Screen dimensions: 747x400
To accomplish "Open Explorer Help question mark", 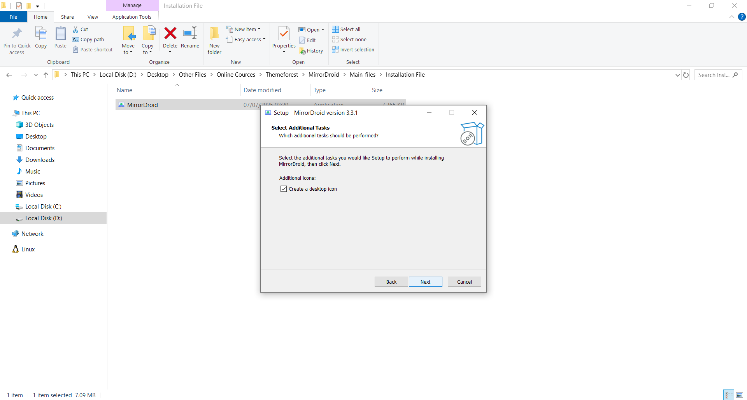I will pos(742,17).
